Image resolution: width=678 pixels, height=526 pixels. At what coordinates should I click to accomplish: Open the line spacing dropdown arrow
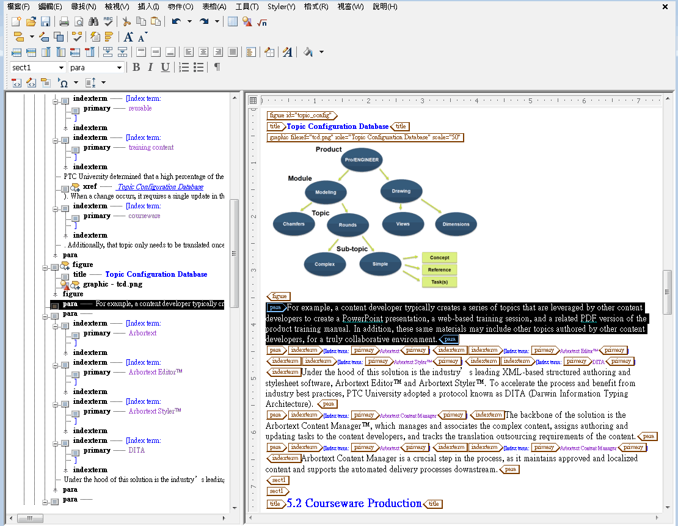pyautogui.click(x=103, y=82)
